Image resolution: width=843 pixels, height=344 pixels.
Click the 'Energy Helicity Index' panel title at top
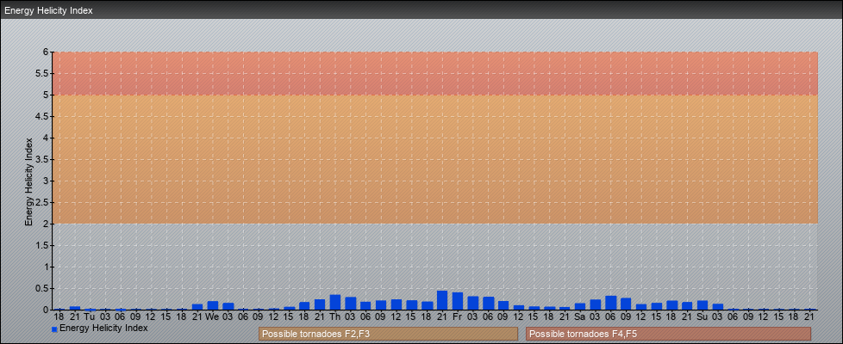point(49,10)
